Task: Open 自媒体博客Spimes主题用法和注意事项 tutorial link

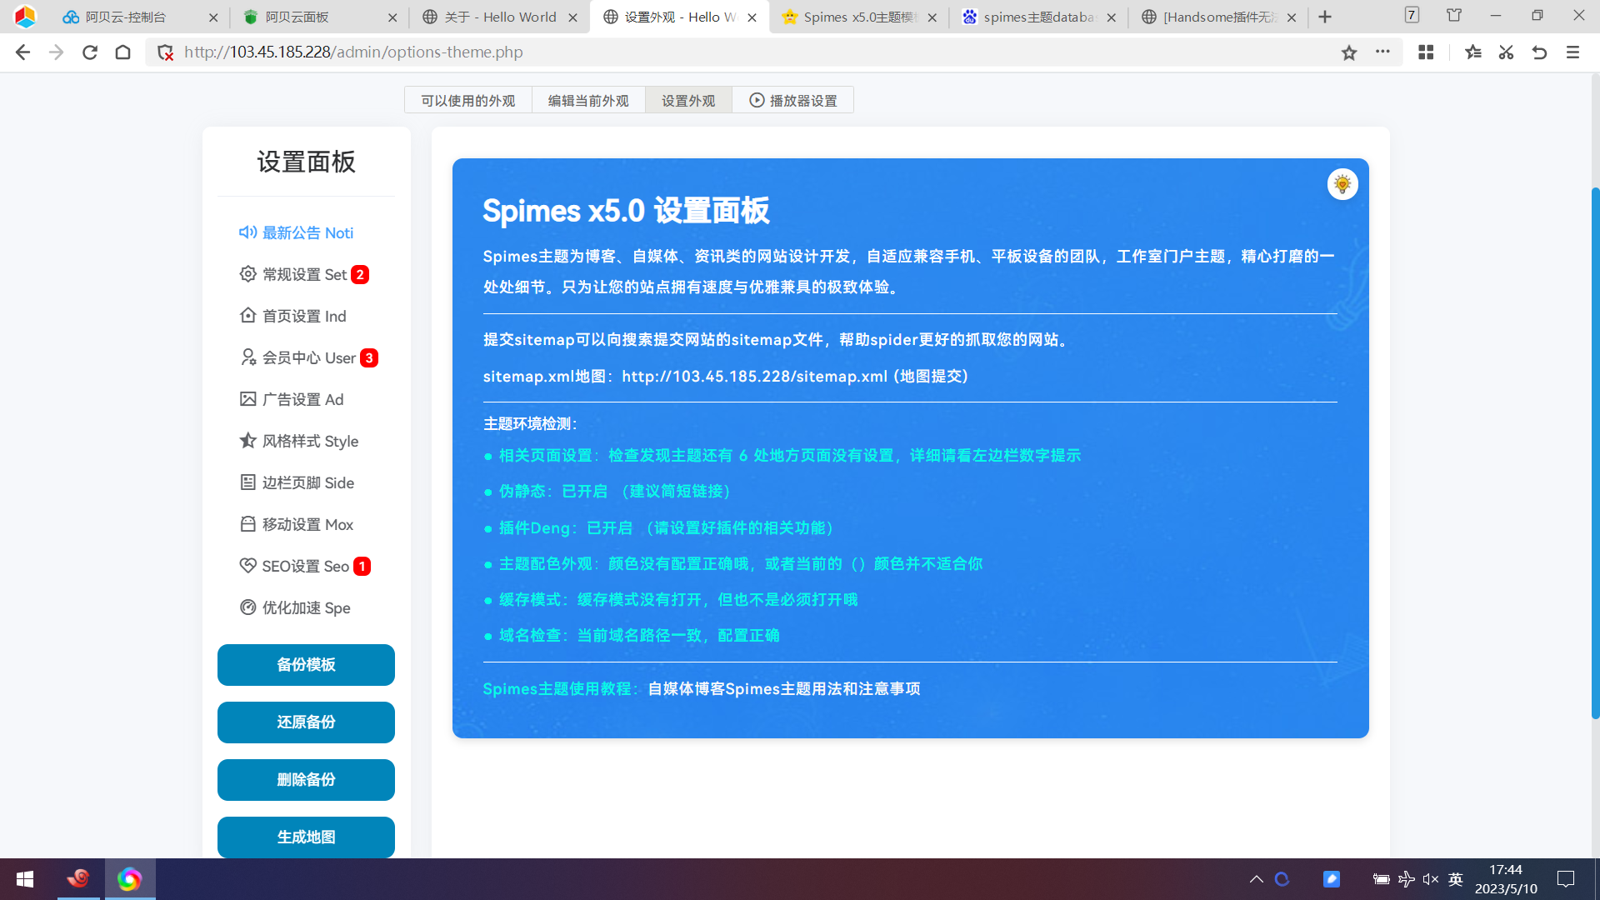Action: (x=784, y=689)
